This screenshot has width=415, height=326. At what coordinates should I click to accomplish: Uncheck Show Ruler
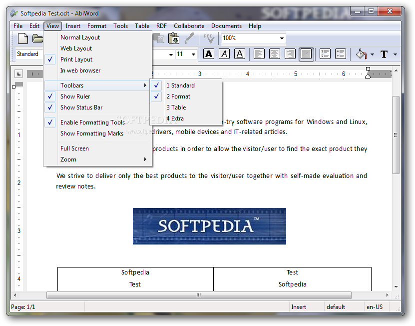pos(97,96)
